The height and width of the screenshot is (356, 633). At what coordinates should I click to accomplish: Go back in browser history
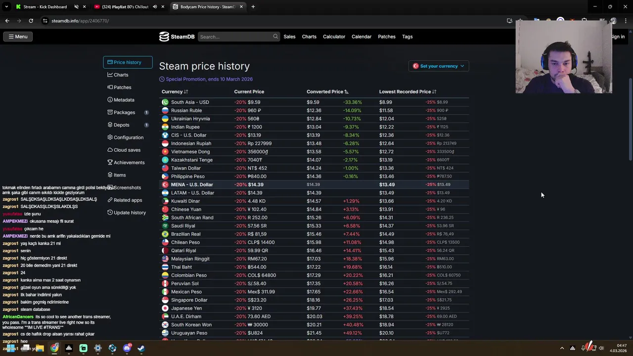pyautogui.click(x=7, y=21)
